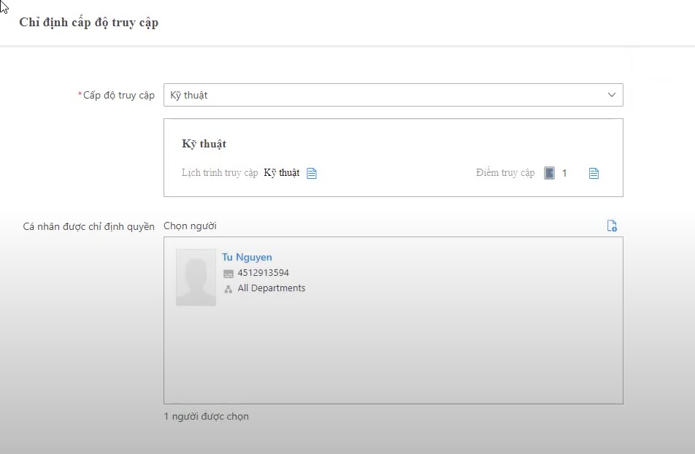Open the access point details document icon
This screenshot has height=454, width=695.
[594, 173]
